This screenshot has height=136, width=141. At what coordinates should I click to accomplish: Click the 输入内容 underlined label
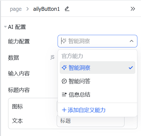click(19, 74)
